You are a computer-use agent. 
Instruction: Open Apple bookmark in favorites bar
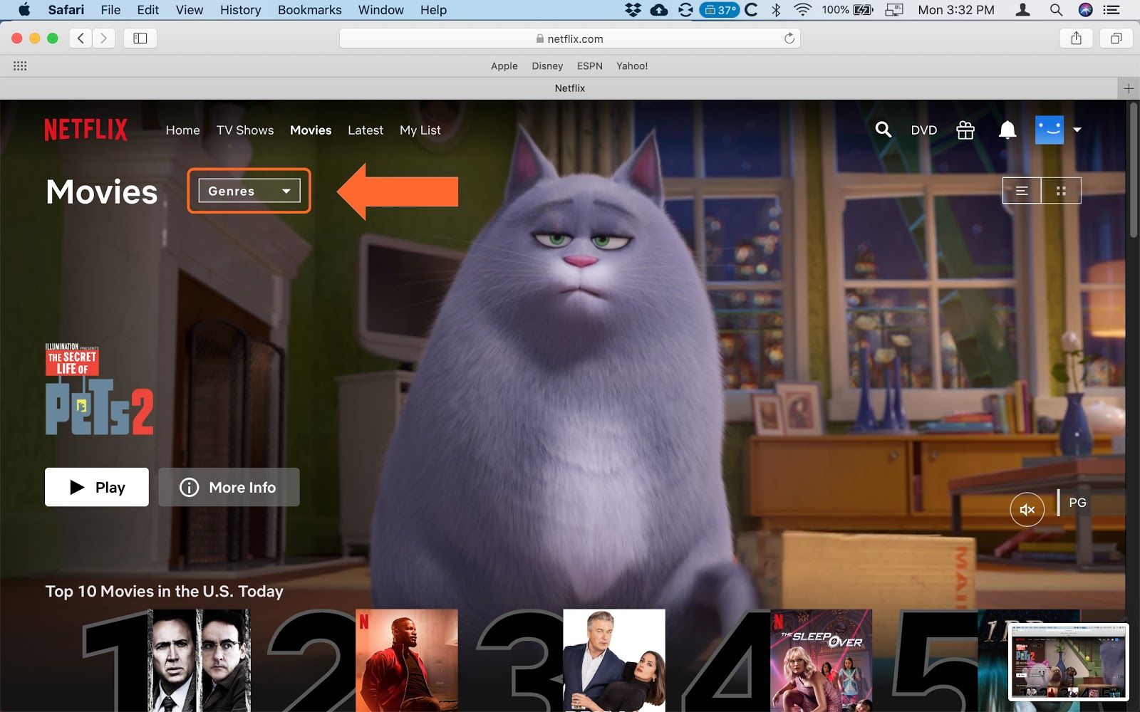504,66
